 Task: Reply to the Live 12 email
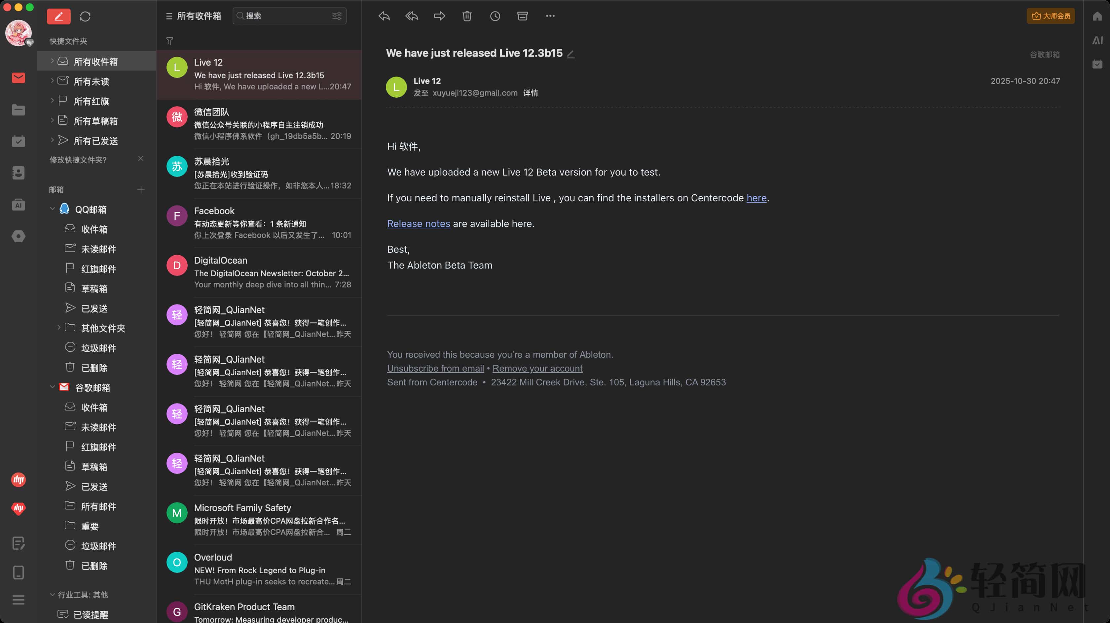click(384, 16)
